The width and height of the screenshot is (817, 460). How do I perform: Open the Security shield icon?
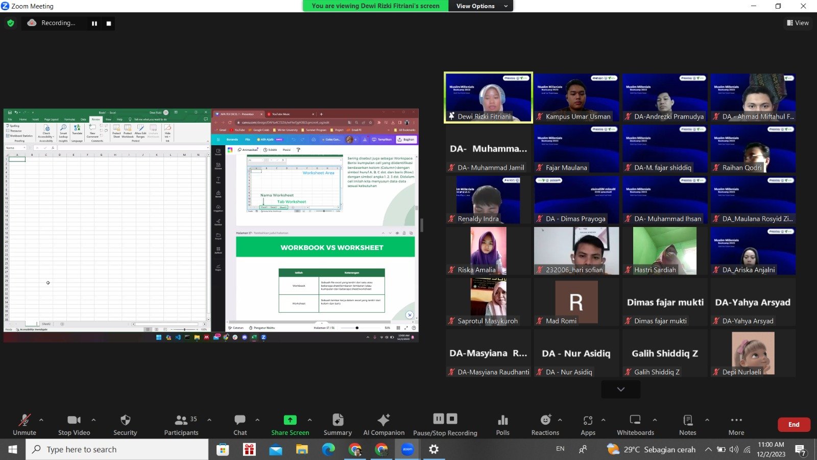click(125, 425)
